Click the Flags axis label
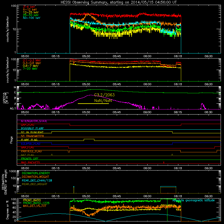224x224 pixels. pos(11,140)
